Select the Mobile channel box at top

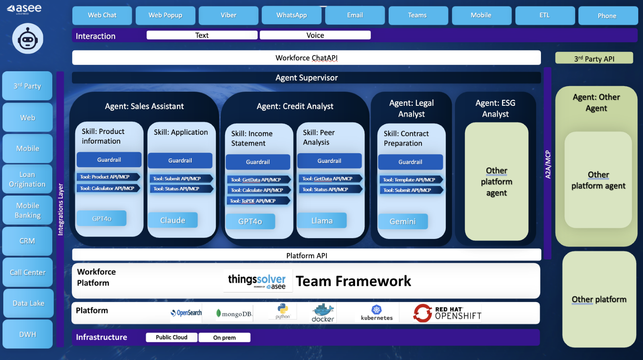481,15
